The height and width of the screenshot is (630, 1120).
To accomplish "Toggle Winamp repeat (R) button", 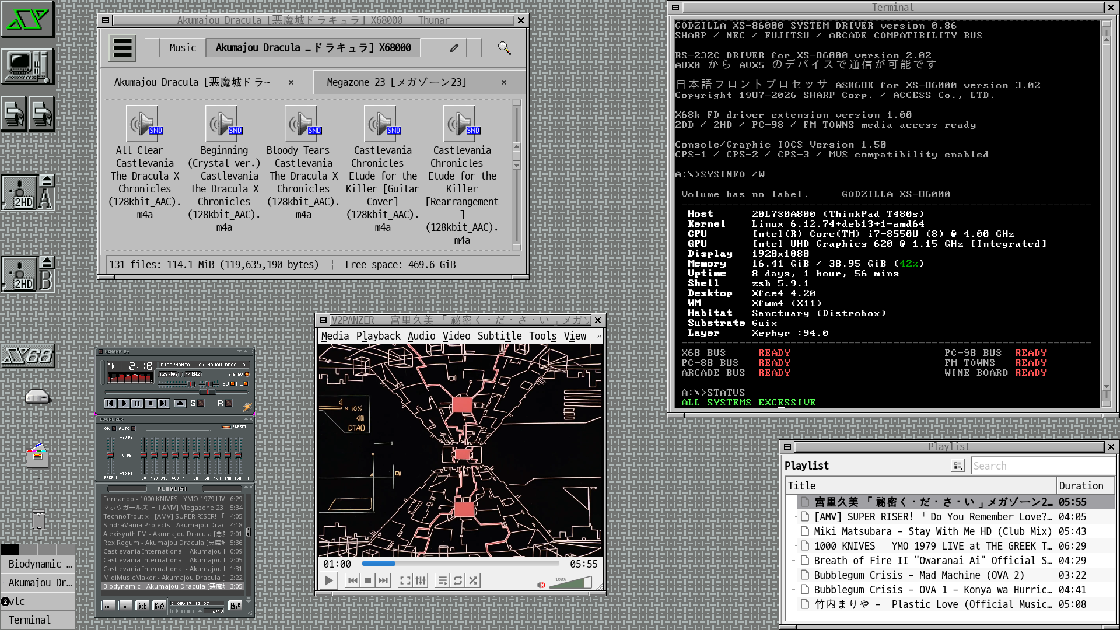I will (225, 403).
